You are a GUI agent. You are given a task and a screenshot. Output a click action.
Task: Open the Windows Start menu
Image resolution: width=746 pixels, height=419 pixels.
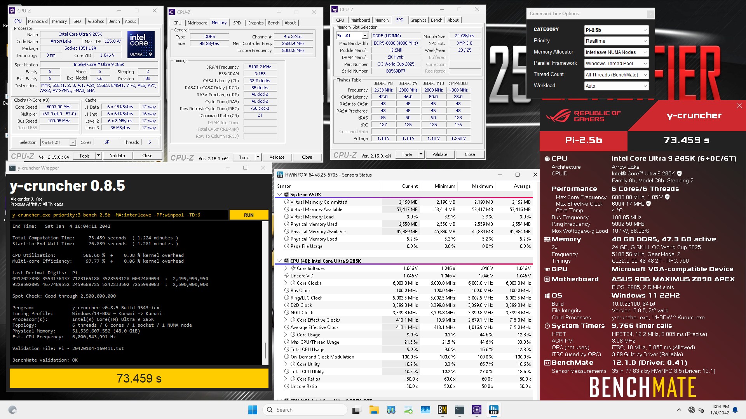(x=253, y=410)
